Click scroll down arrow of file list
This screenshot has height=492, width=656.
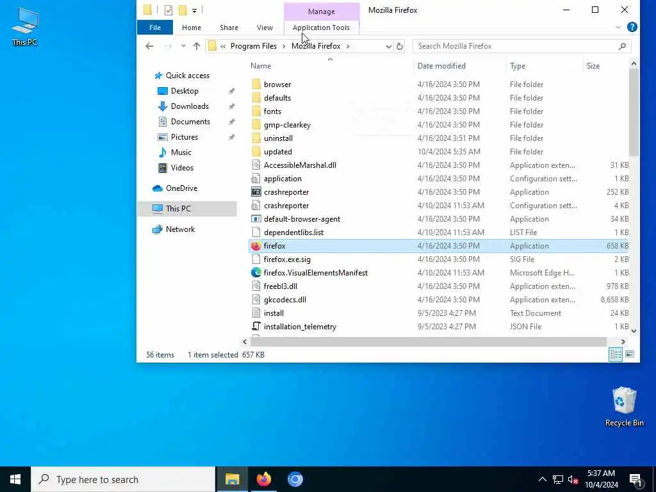click(x=634, y=331)
